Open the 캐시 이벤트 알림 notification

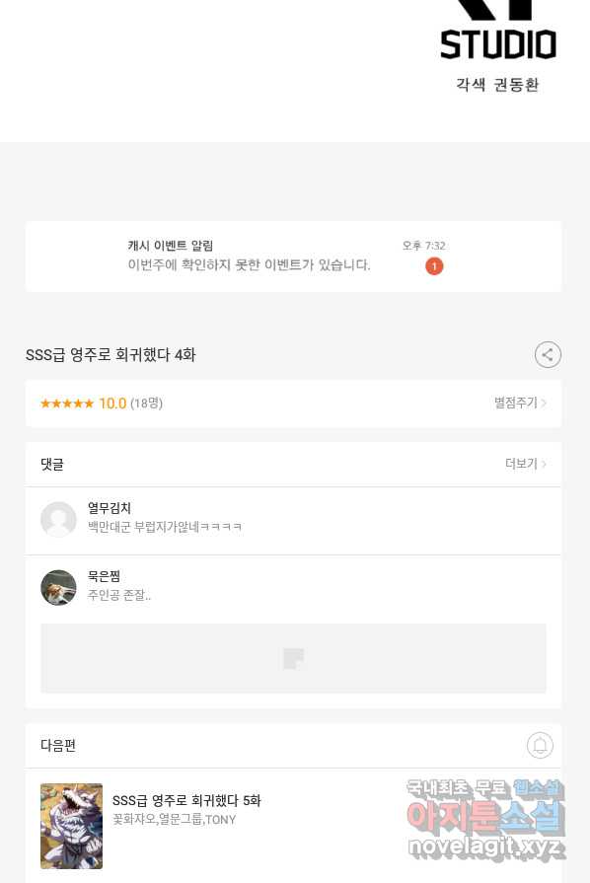click(x=293, y=257)
